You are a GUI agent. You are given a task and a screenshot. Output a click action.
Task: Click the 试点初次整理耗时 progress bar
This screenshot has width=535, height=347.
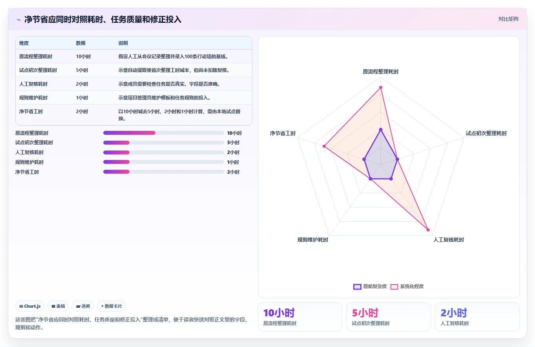pos(163,143)
